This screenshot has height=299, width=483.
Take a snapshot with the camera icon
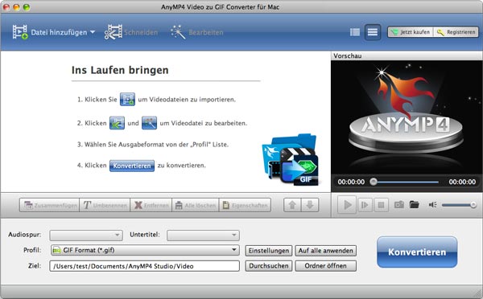point(399,205)
